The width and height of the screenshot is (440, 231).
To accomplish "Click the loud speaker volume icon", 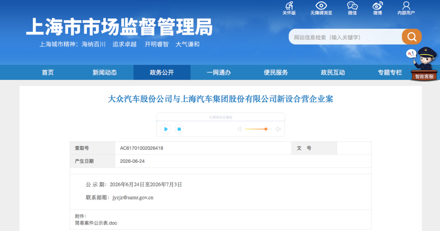I will coord(278,129).
